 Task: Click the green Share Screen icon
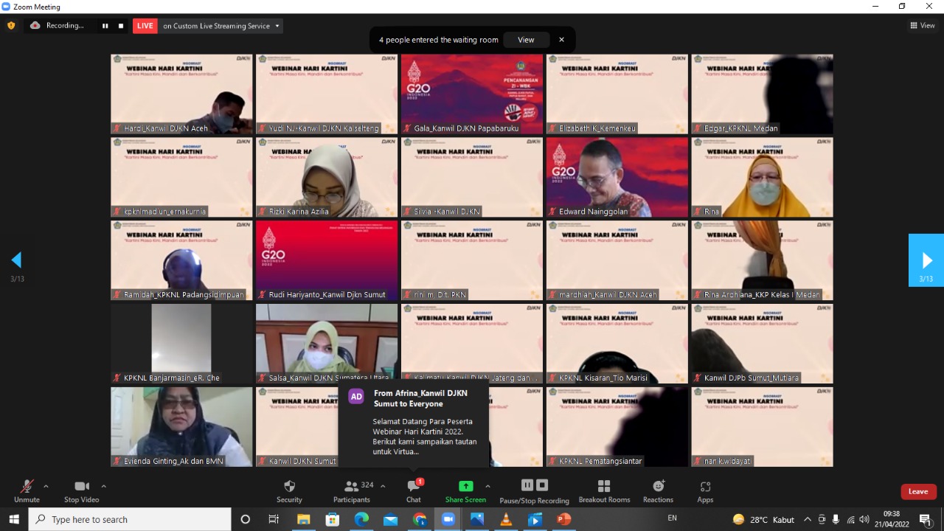[x=465, y=487]
